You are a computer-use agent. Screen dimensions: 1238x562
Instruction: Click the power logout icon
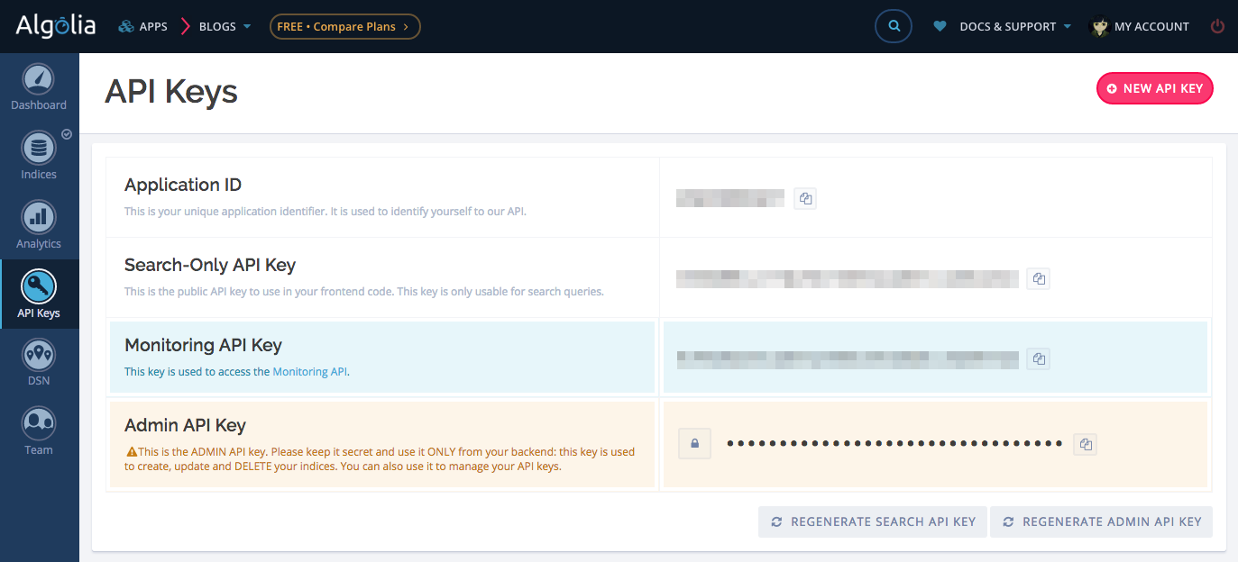coord(1217,27)
